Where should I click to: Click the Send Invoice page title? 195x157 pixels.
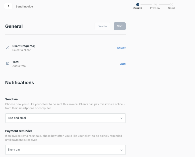click(24, 6)
